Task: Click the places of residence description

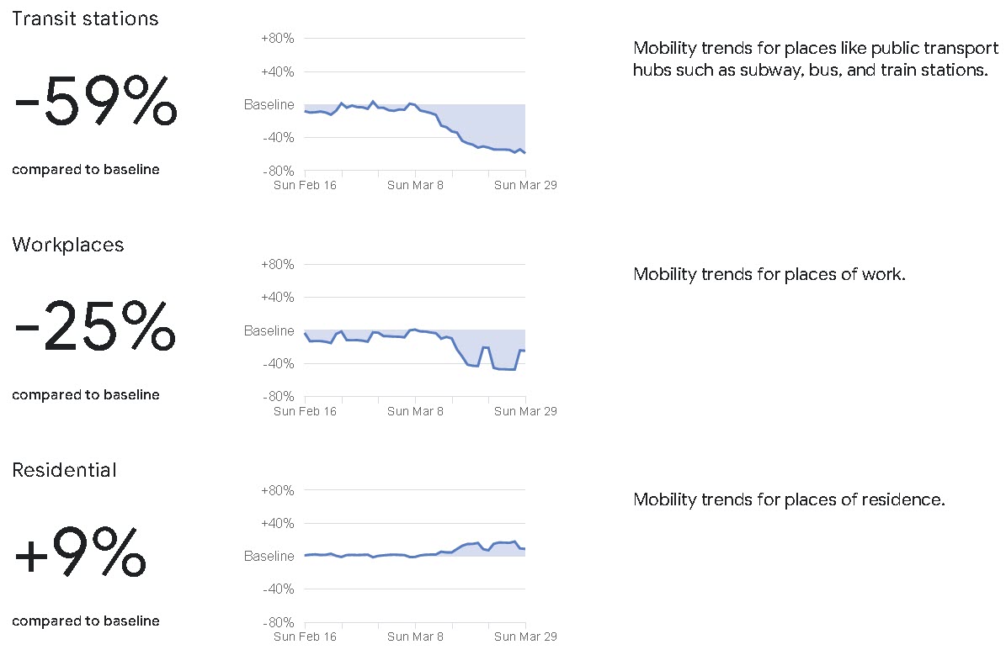Action: point(789,500)
